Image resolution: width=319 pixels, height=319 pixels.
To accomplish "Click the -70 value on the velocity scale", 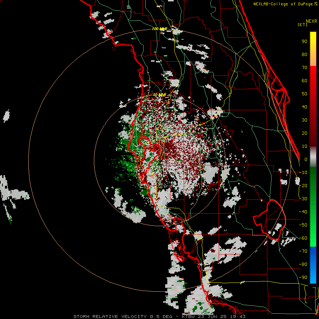I will (303, 251).
